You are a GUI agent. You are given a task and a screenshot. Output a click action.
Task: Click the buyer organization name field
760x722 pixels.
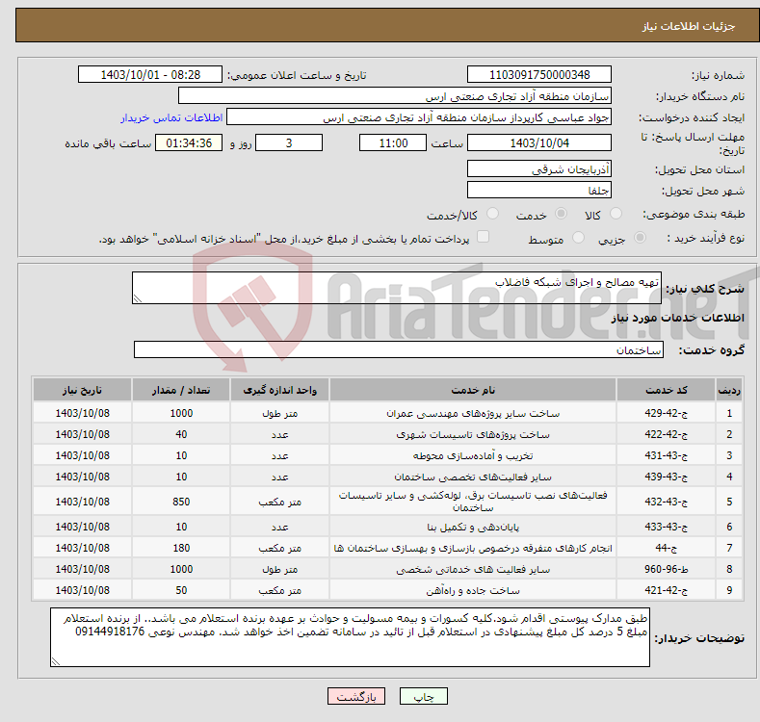pyautogui.click(x=395, y=96)
